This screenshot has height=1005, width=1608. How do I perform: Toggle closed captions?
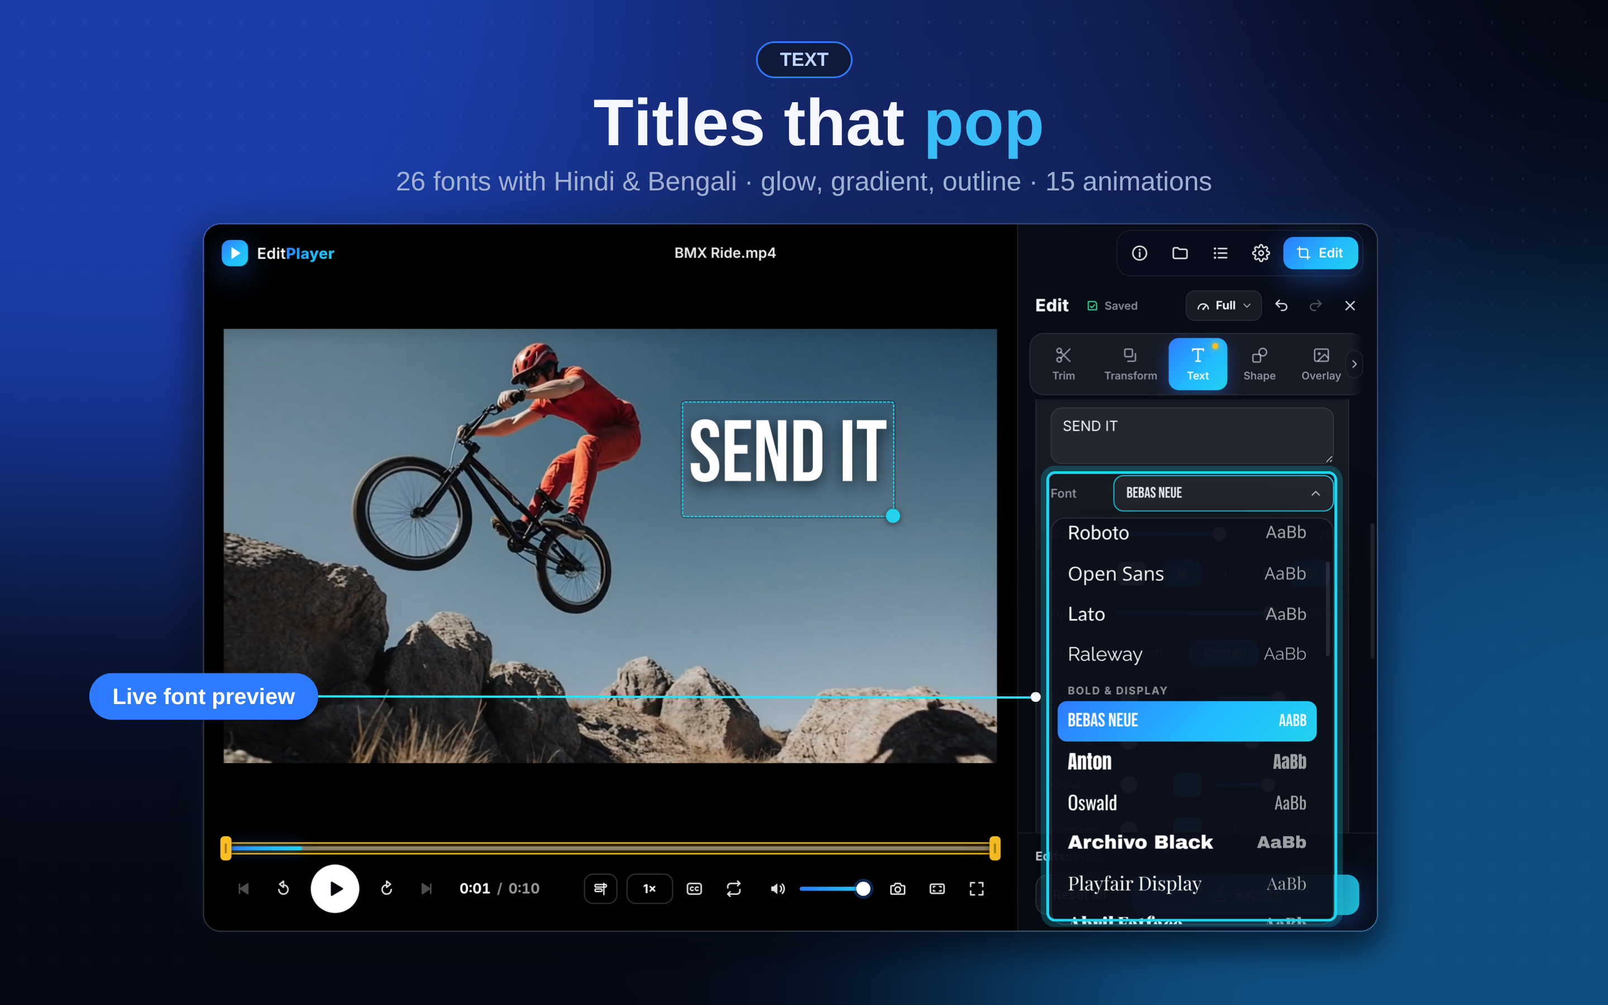(x=693, y=889)
